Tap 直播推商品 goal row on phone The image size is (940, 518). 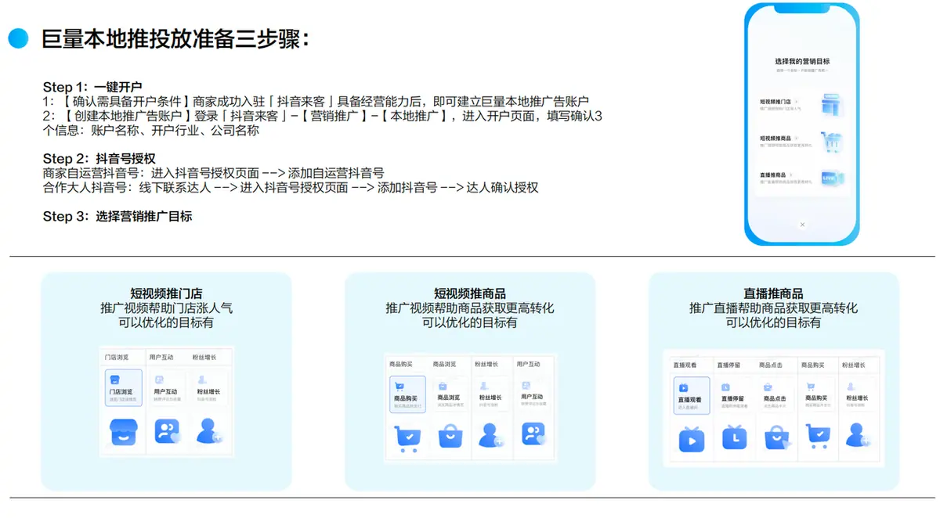point(801,179)
